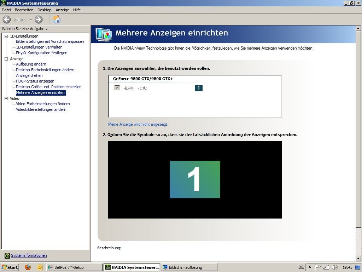Screen dimensions: 362x272
Task: Collapse the 3D-Einstellungen tree node
Action: pyautogui.click(x=6, y=36)
